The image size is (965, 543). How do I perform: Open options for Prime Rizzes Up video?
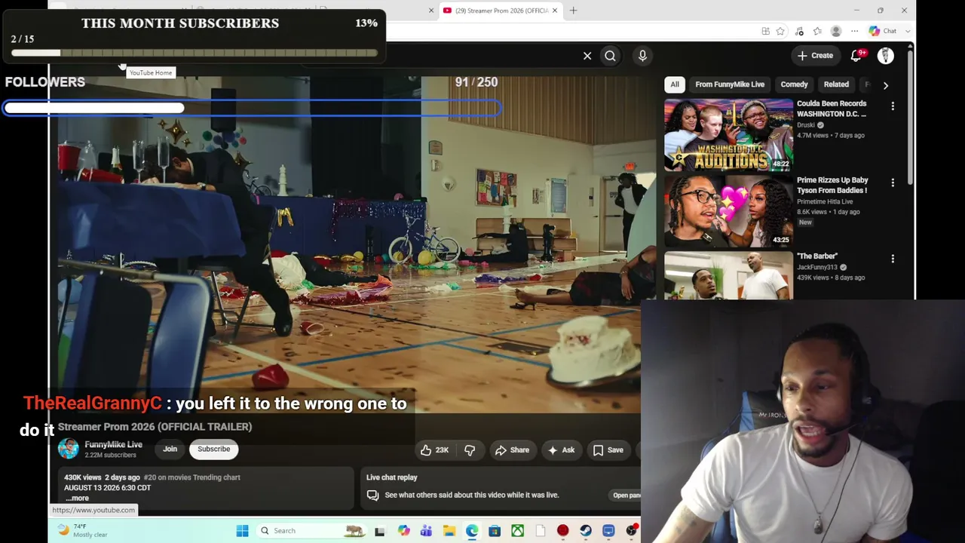pos(893,183)
